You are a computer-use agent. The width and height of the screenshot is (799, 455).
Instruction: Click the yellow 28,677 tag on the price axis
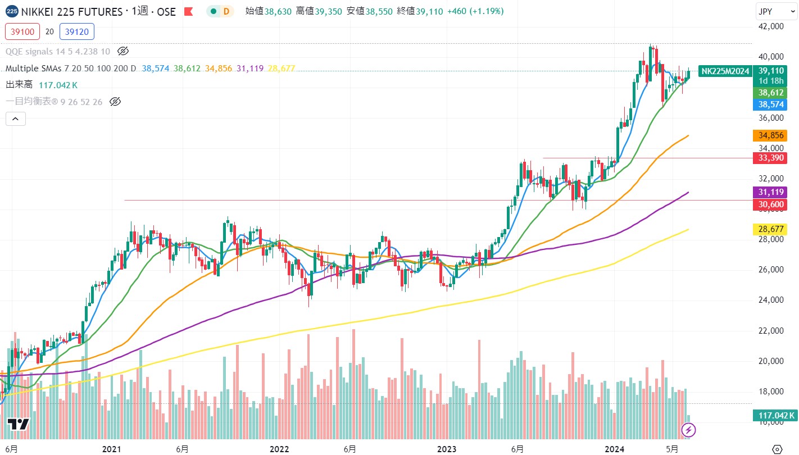(770, 229)
